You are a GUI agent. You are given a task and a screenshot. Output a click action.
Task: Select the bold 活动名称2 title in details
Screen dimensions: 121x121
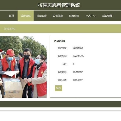tap(60, 41)
